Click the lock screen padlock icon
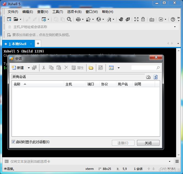This screenshot has height=174, width=183. 143,19
